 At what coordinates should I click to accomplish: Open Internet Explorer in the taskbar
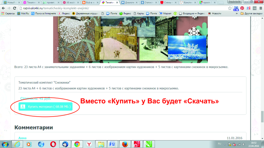tap(17, 144)
